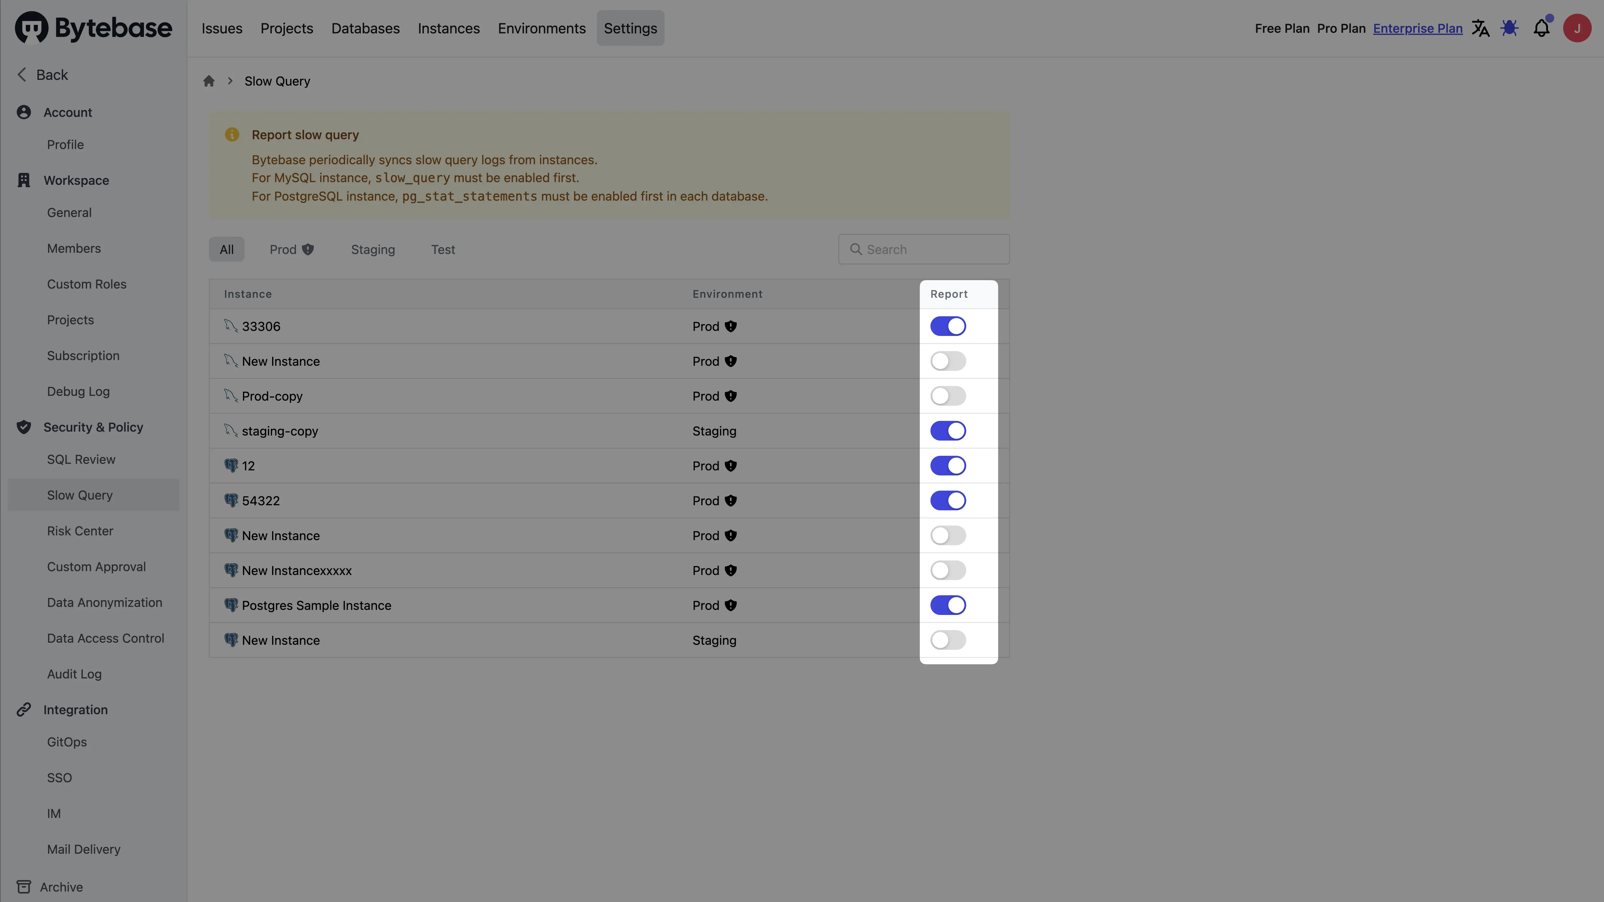Open the language switcher icon

pyautogui.click(x=1481, y=28)
